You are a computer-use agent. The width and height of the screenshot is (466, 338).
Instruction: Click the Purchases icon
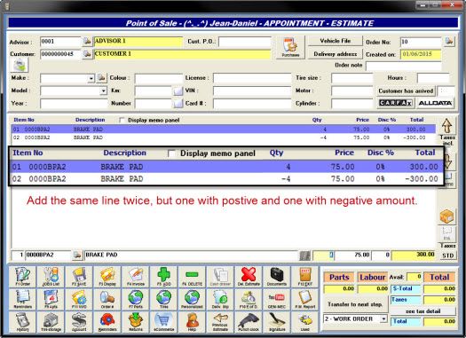point(290,47)
